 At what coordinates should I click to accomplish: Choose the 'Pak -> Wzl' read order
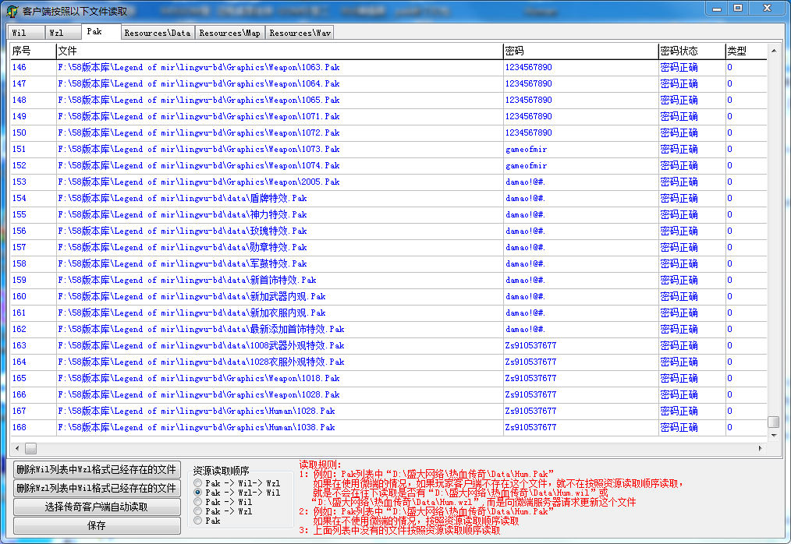[x=199, y=511]
